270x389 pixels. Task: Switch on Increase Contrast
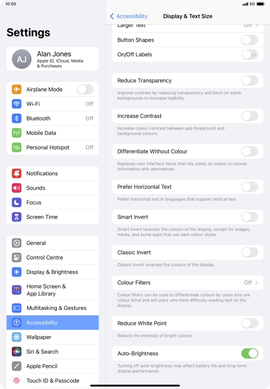(x=250, y=116)
